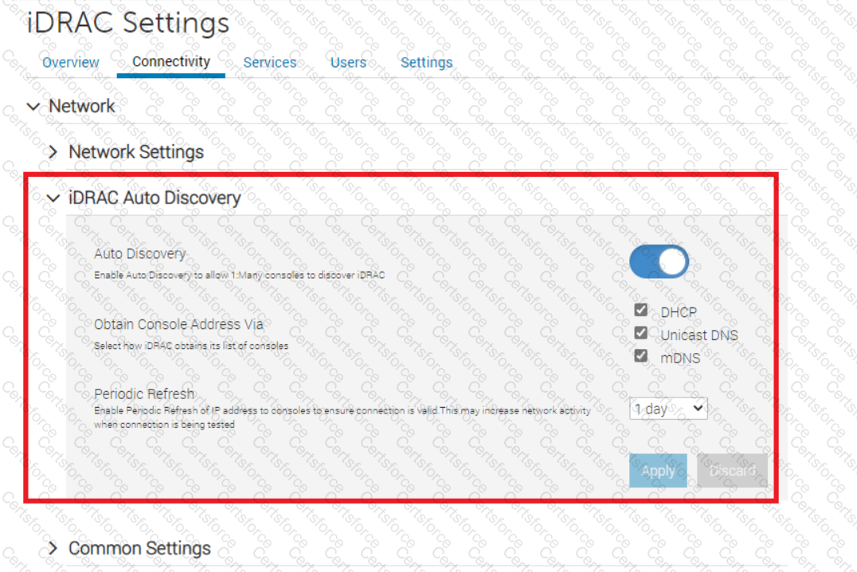Image resolution: width=857 pixels, height=572 pixels.
Task: Click the Common Settings heading
Action: point(139,548)
